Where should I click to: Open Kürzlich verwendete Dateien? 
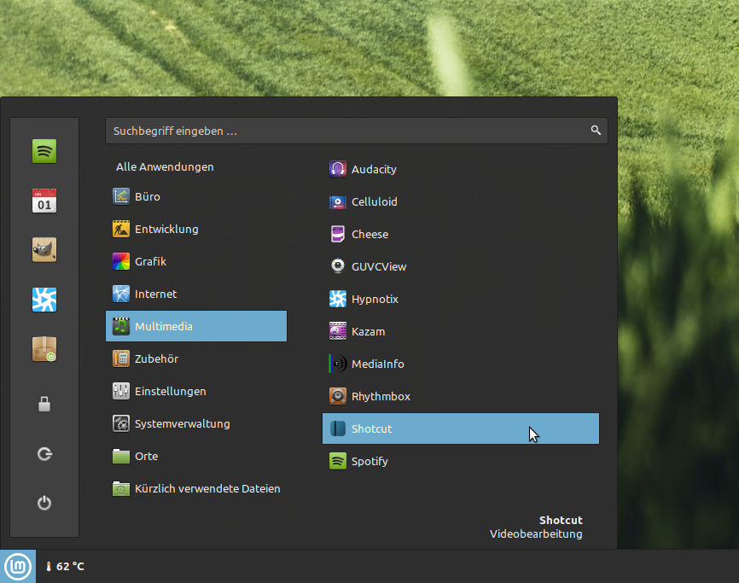click(x=207, y=488)
